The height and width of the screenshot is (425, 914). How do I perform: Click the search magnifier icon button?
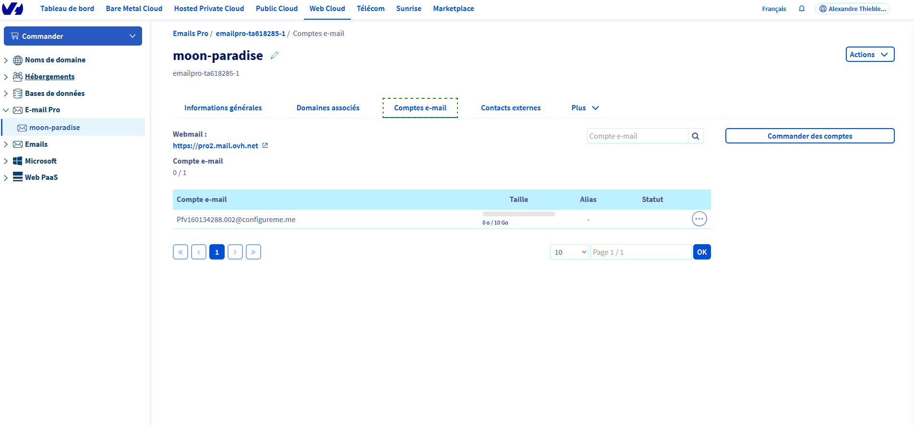coord(696,136)
